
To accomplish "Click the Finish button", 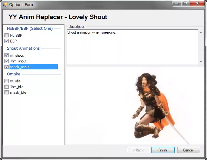I will coord(163,150).
